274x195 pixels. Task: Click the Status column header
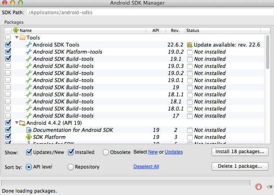(x=223, y=30)
